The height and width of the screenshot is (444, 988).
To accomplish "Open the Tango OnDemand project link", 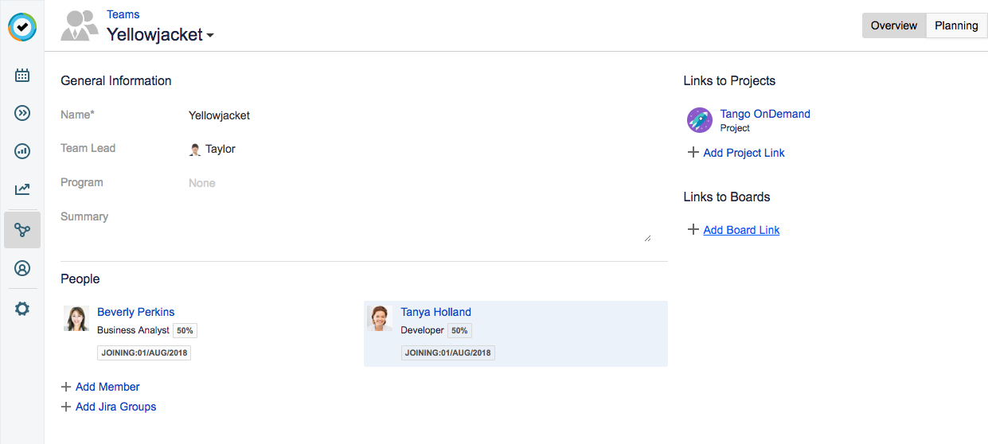I will 764,114.
